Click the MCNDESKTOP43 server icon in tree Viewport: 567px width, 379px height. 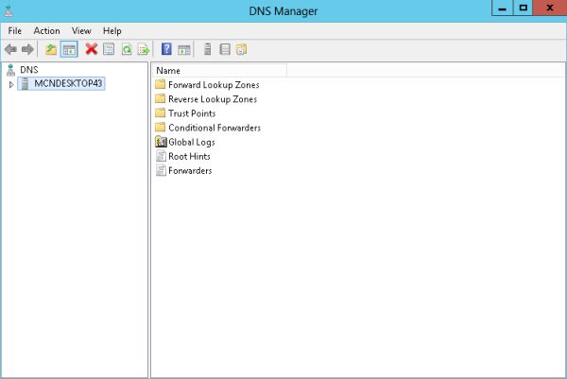pyautogui.click(x=25, y=83)
